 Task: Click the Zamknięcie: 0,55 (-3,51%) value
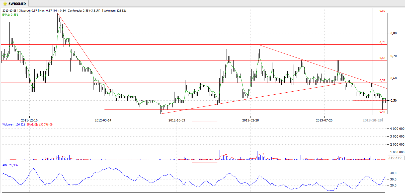coord(84,11)
